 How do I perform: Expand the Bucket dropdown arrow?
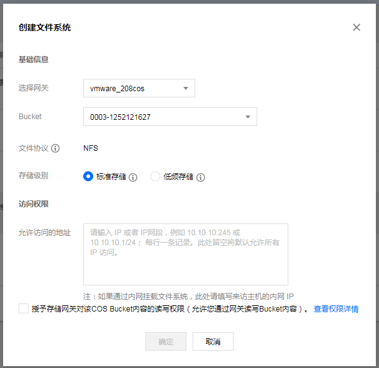tap(248, 117)
